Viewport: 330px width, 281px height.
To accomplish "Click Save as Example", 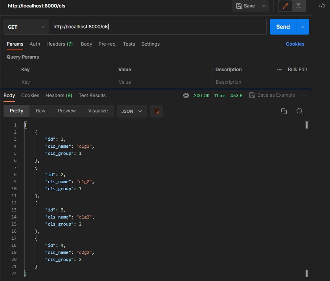I will tap(272, 95).
